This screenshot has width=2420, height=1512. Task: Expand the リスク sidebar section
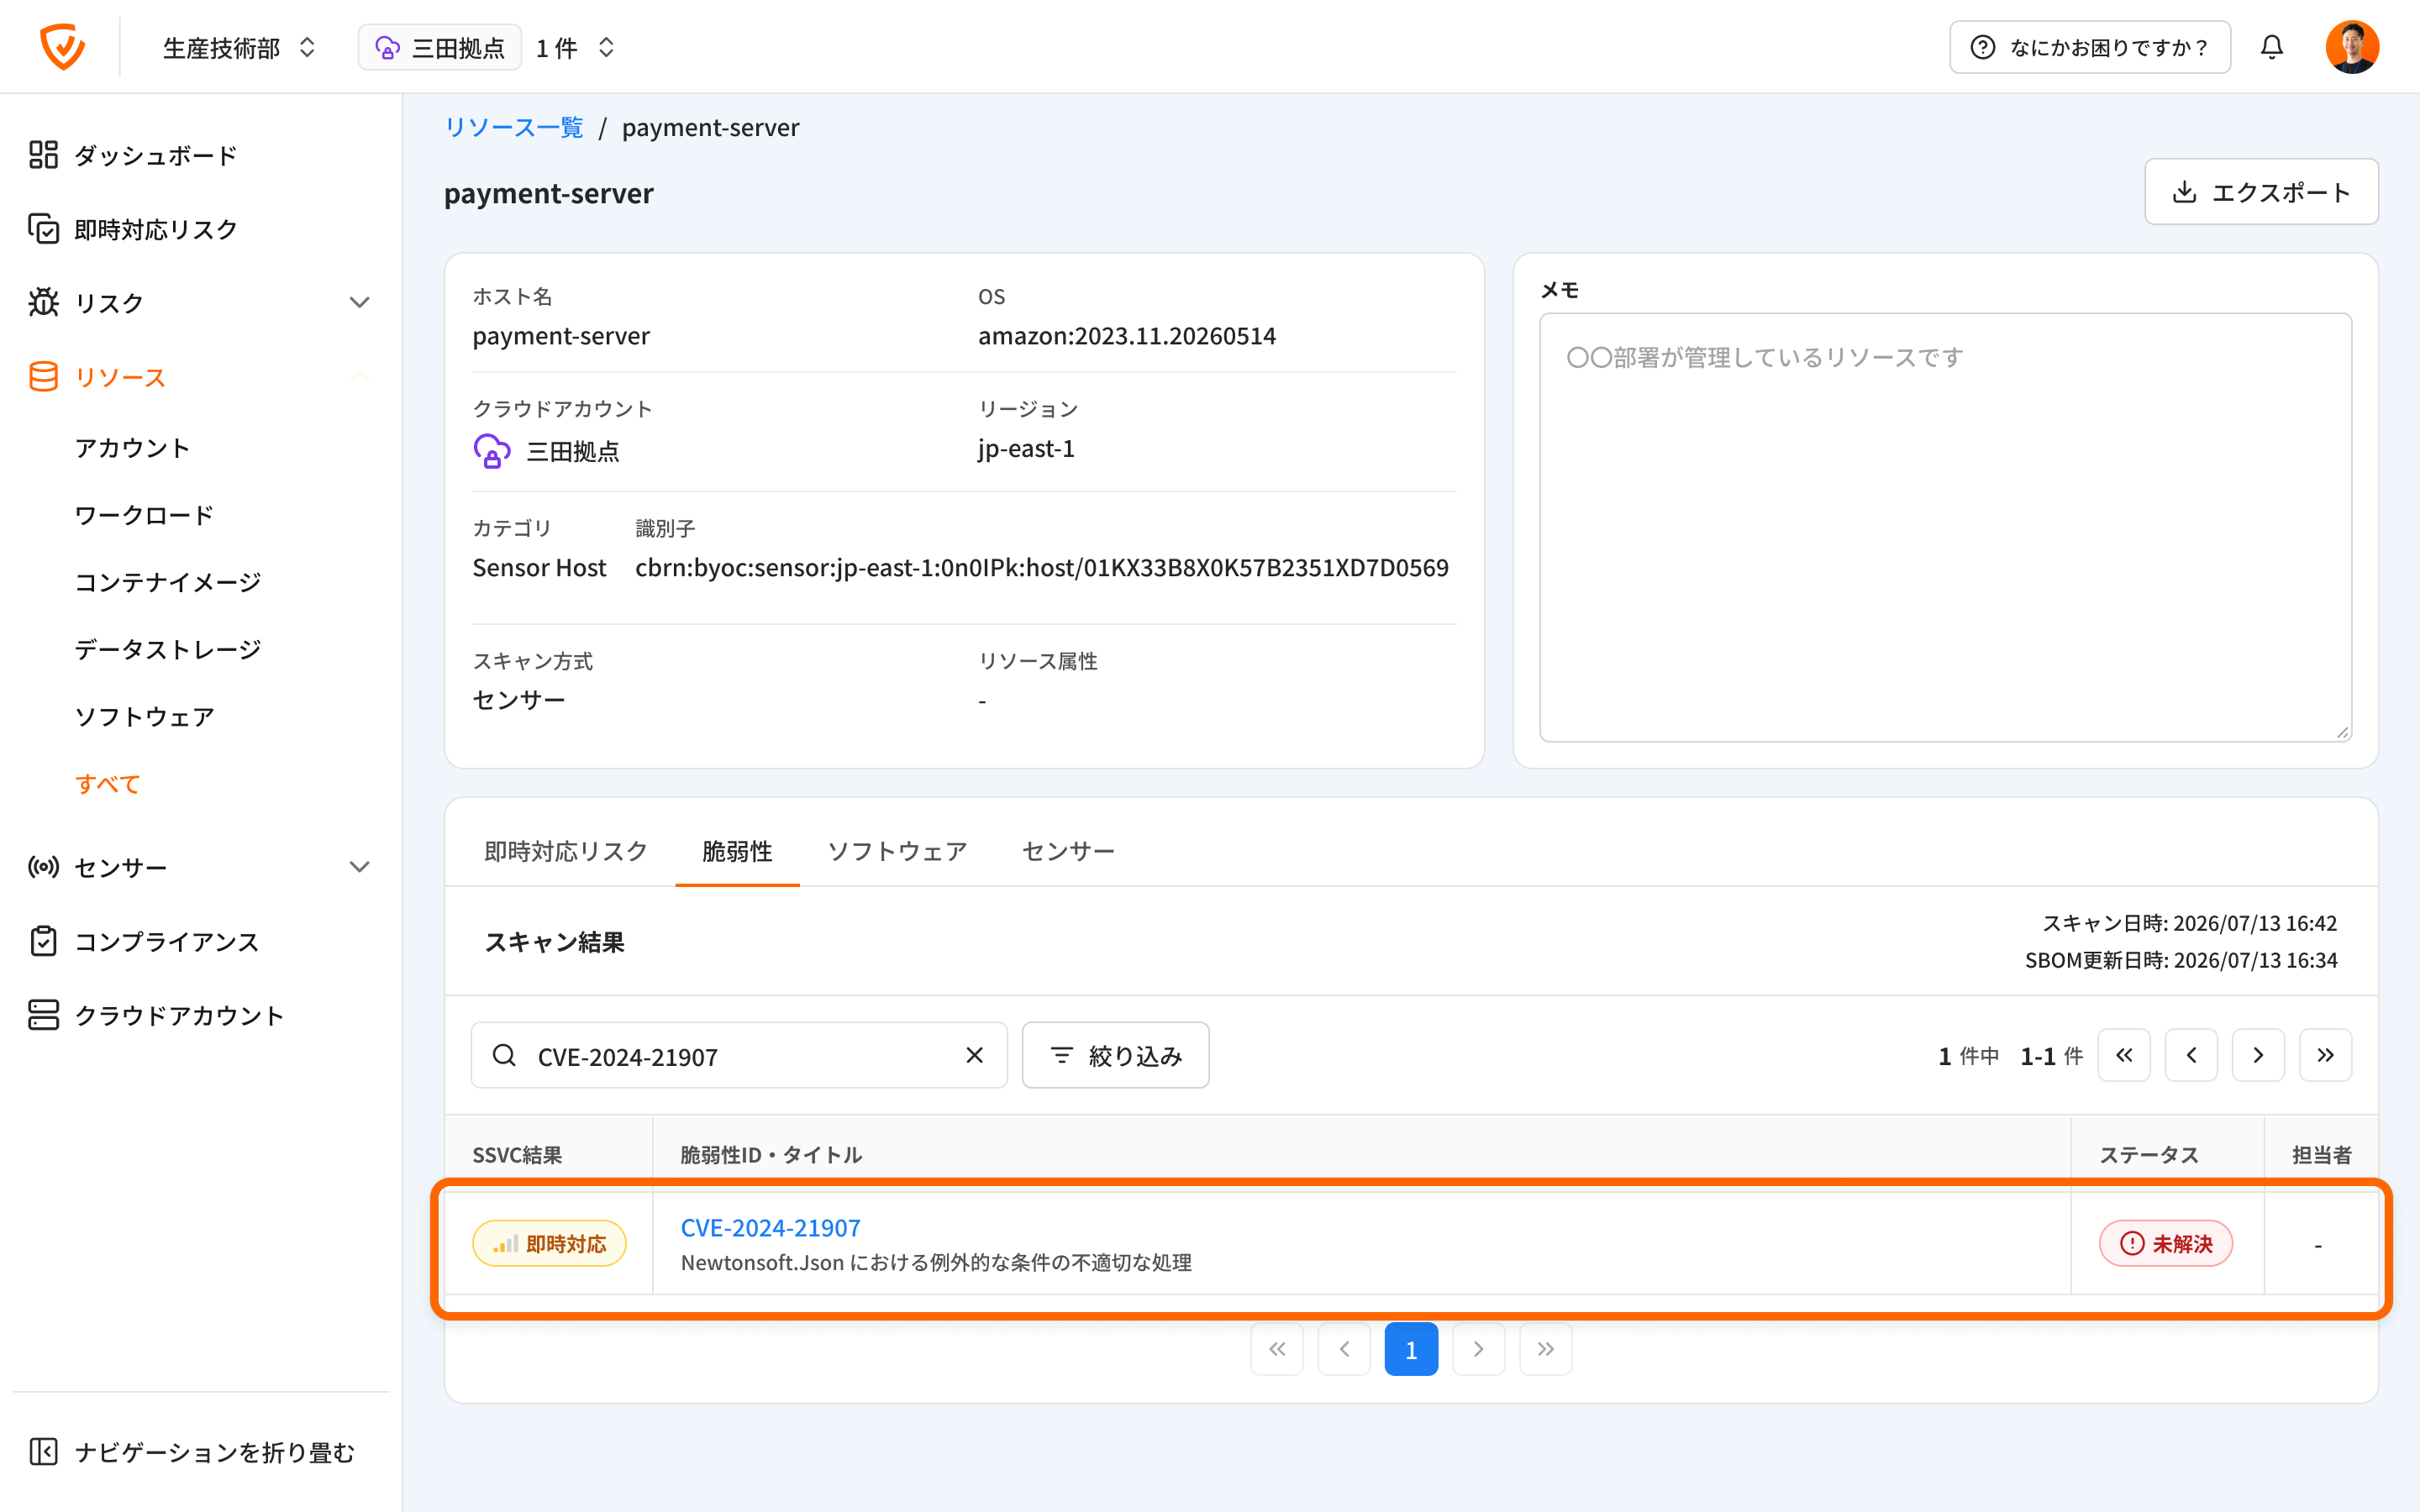click(200, 302)
